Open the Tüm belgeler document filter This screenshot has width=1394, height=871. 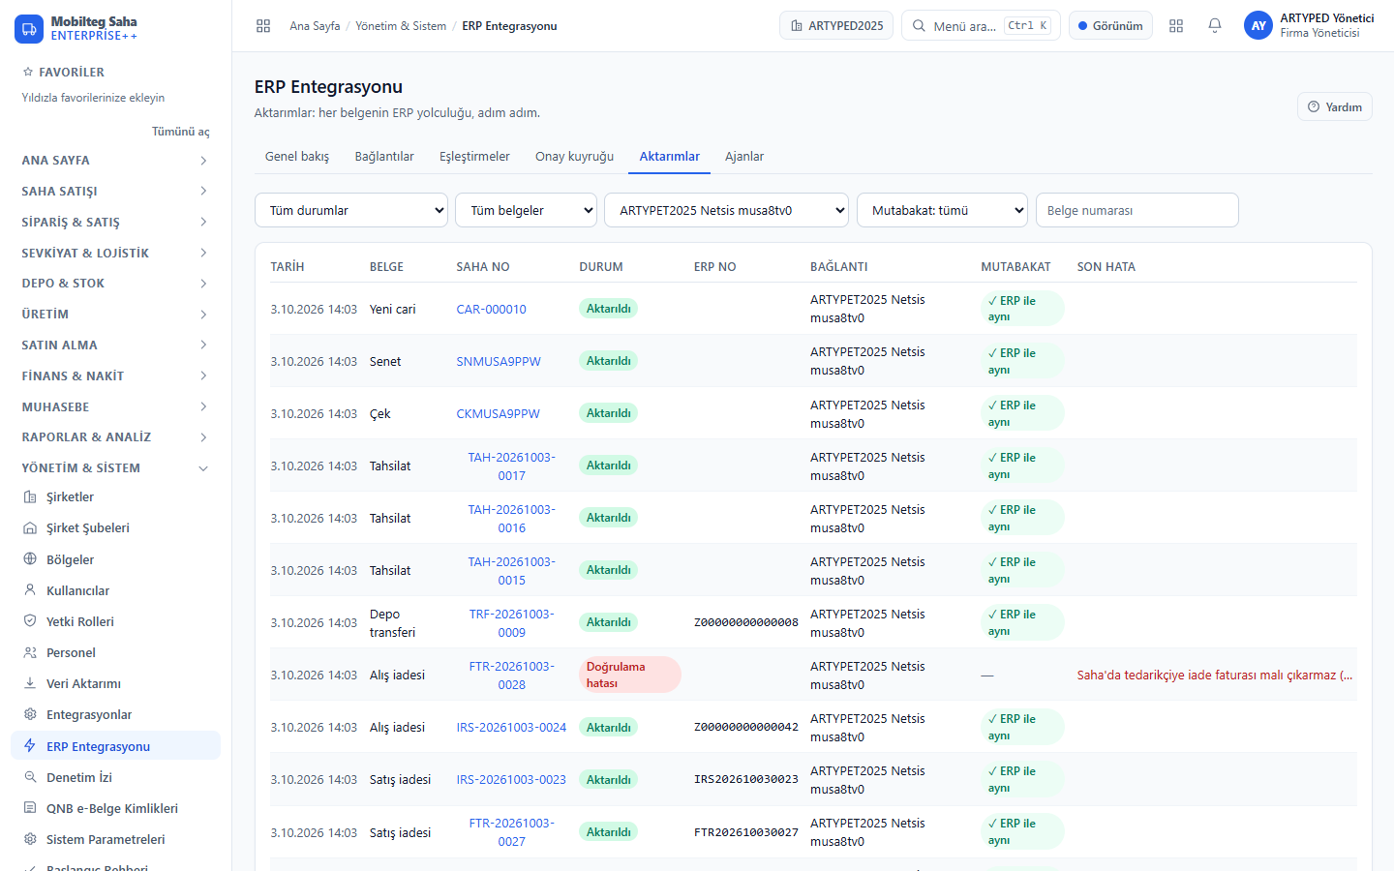tap(526, 210)
